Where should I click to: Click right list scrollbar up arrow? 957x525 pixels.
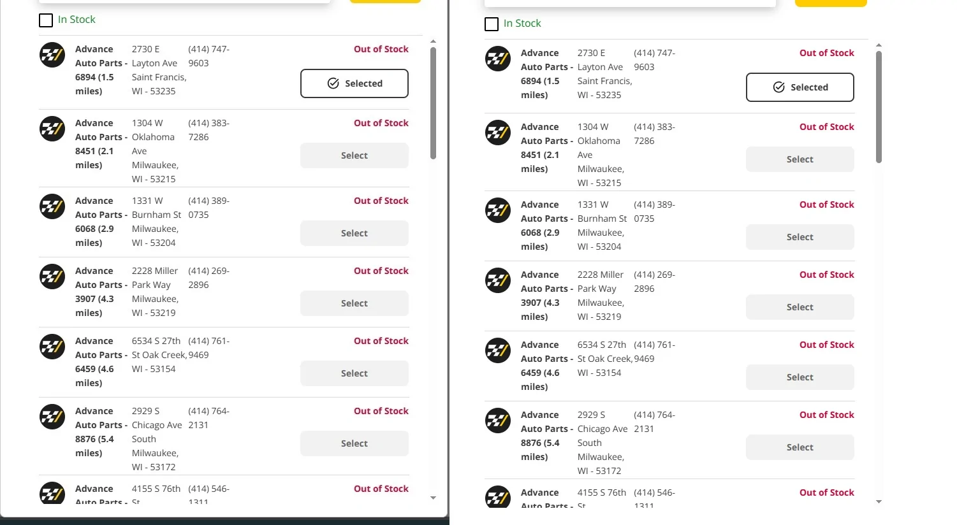pyautogui.click(x=879, y=45)
